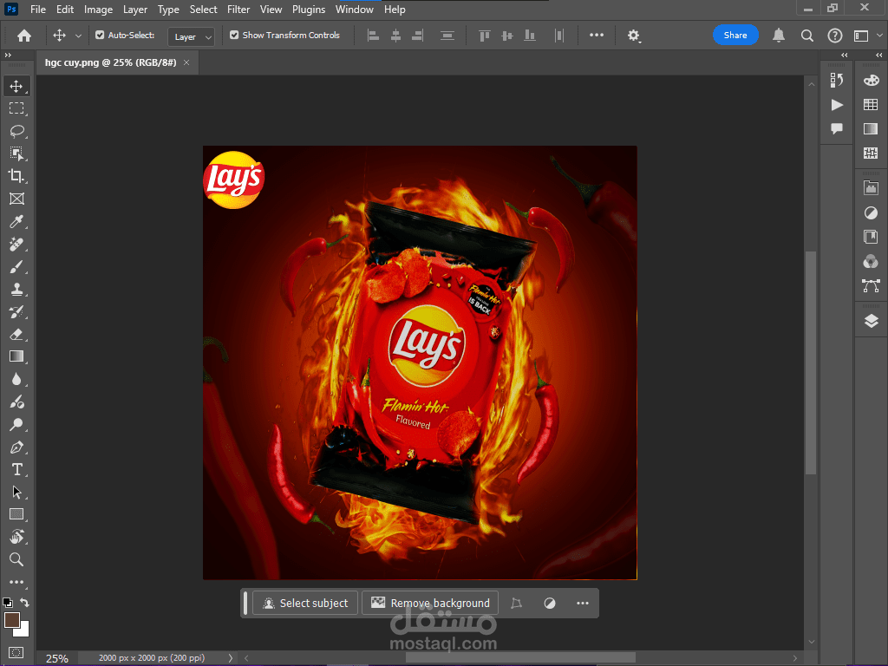888x666 pixels.
Task: Click the Share button
Action: coord(735,35)
